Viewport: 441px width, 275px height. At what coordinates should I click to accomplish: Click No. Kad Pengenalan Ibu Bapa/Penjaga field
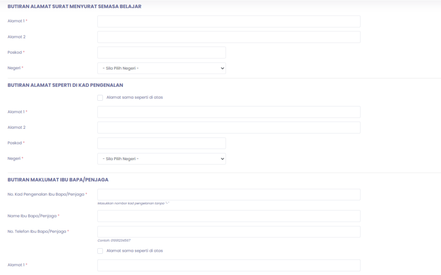tap(229, 195)
